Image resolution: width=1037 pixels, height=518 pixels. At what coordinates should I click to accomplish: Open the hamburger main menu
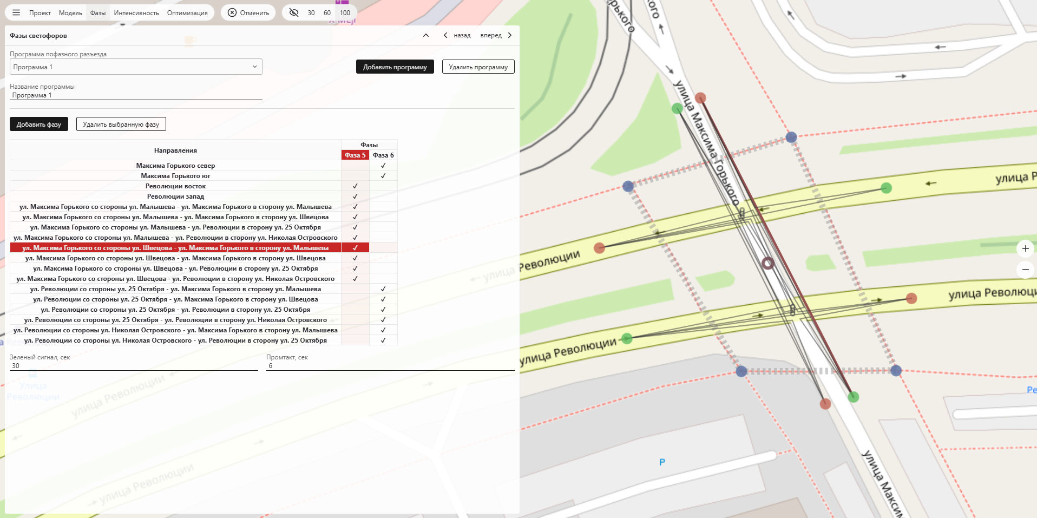click(x=16, y=12)
